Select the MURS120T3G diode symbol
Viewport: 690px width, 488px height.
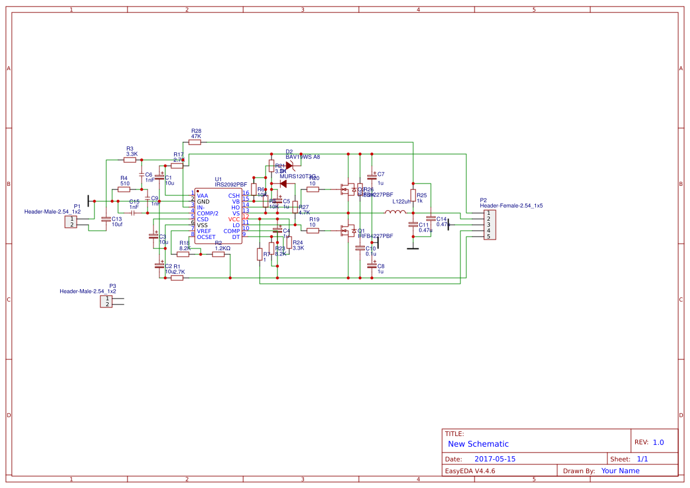click(283, 184)
